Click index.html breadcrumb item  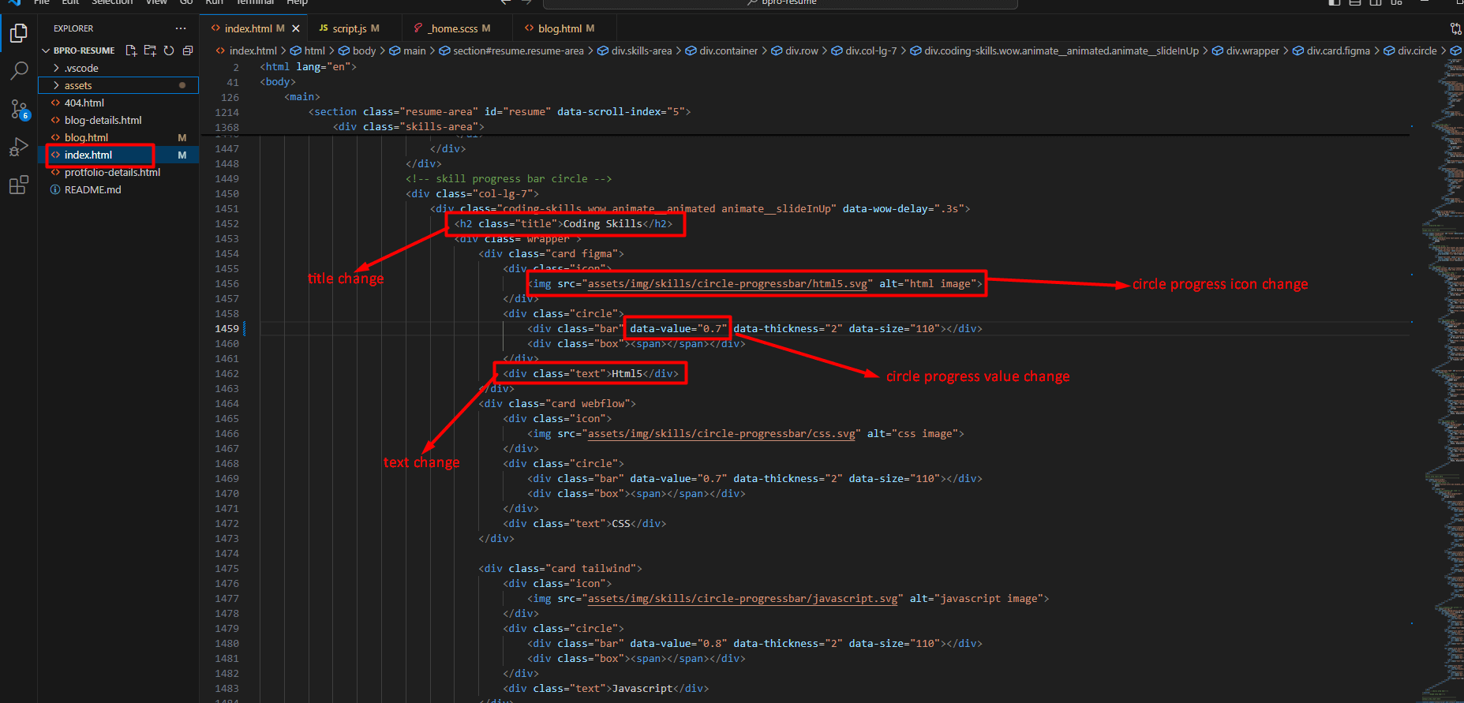pyautogui.click(x=246, y=50)
